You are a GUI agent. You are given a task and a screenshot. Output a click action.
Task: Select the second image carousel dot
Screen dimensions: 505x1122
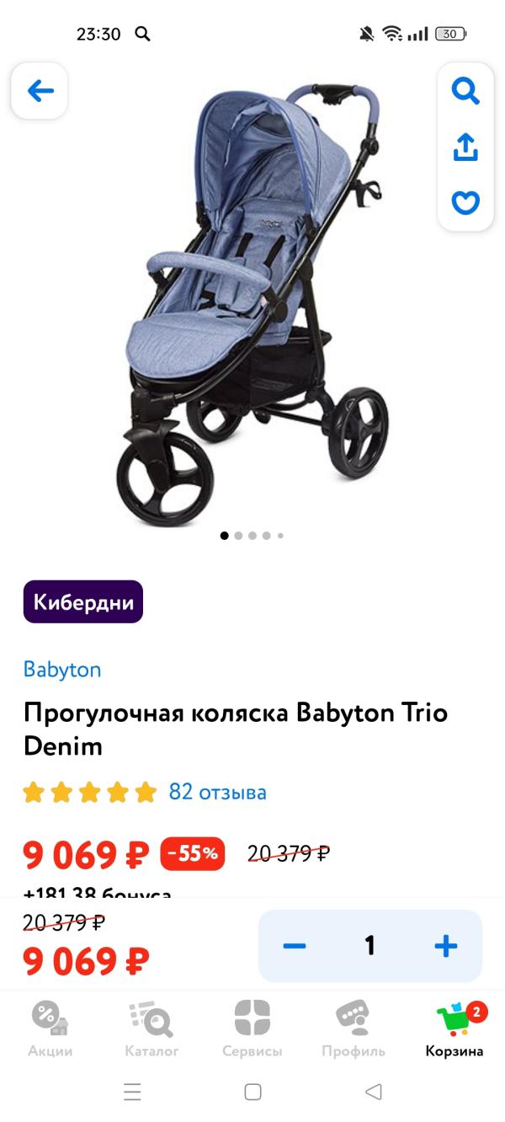click(x=238, y=535)
